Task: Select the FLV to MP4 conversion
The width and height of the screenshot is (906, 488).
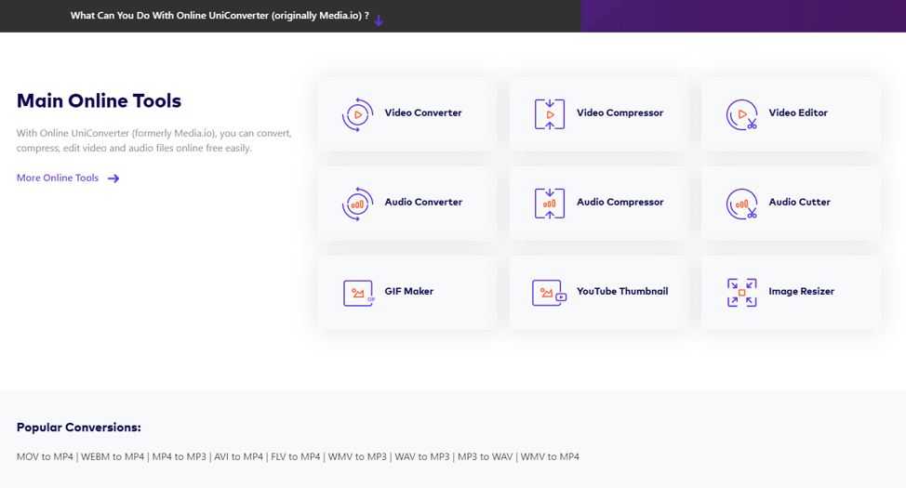Action: [x=295, y=456]
